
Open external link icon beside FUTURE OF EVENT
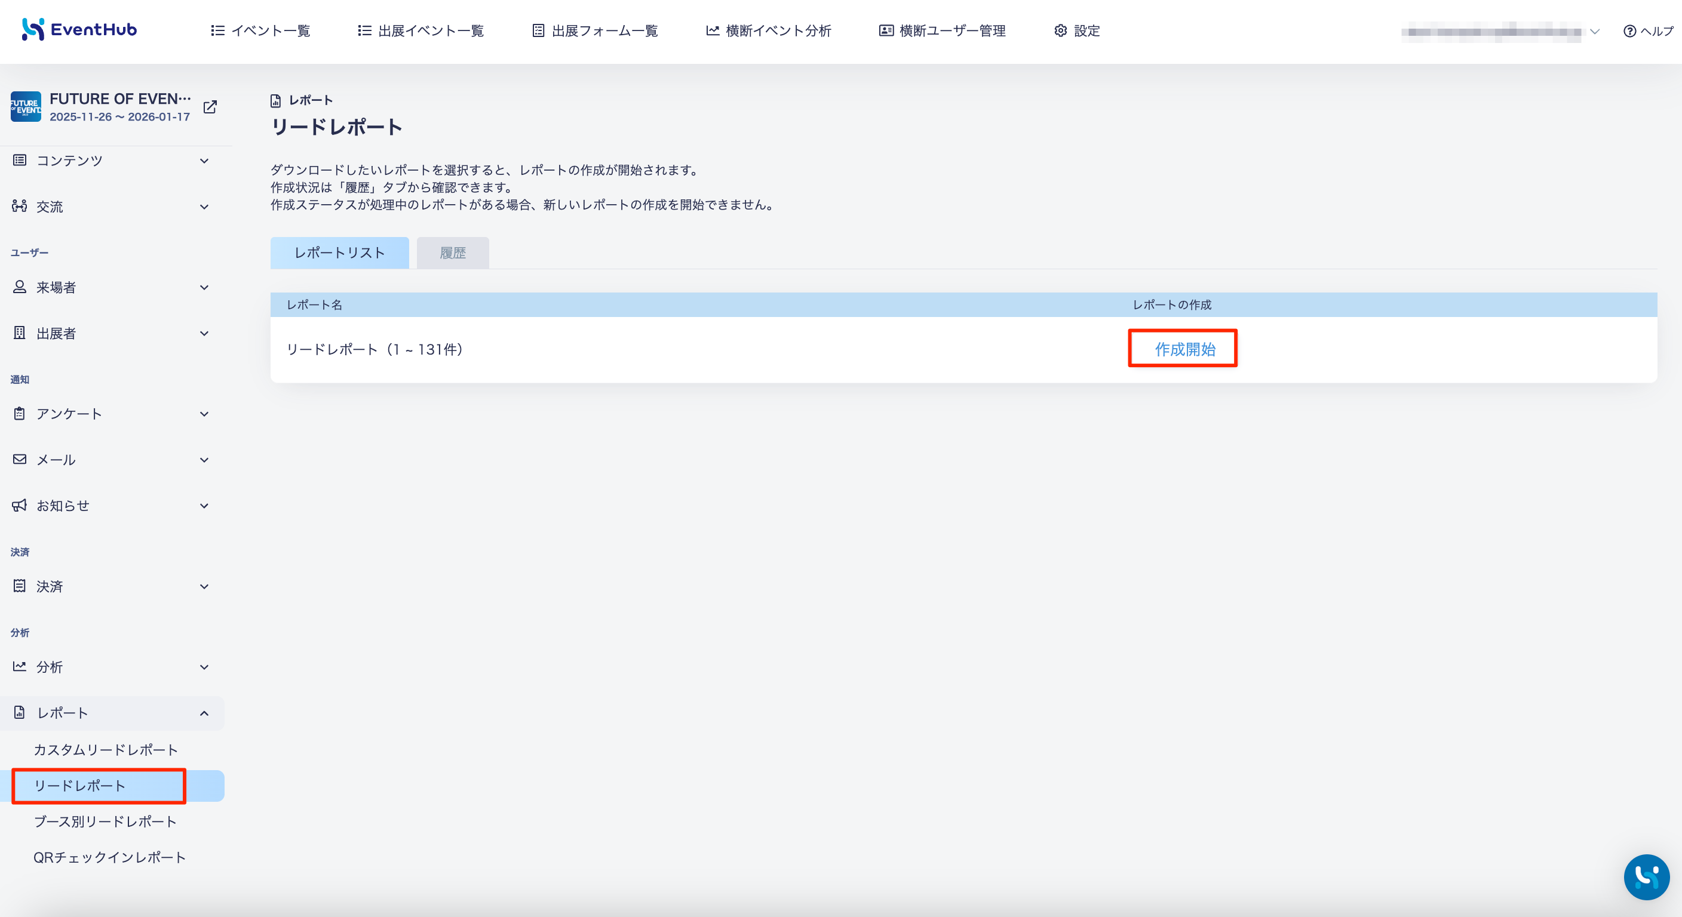(x=210, y=107)
